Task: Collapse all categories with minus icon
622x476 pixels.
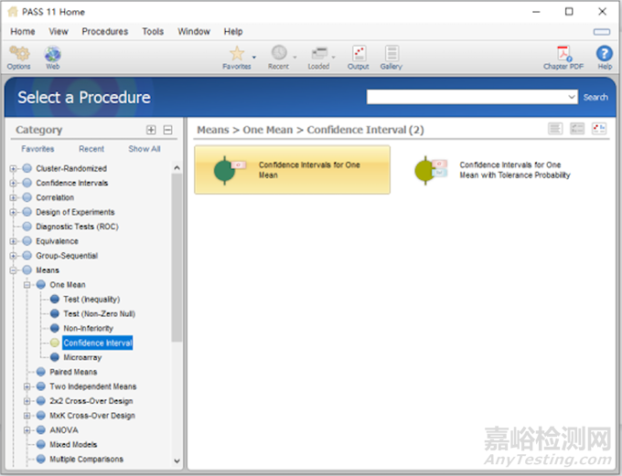Action: tap(167, 130)
